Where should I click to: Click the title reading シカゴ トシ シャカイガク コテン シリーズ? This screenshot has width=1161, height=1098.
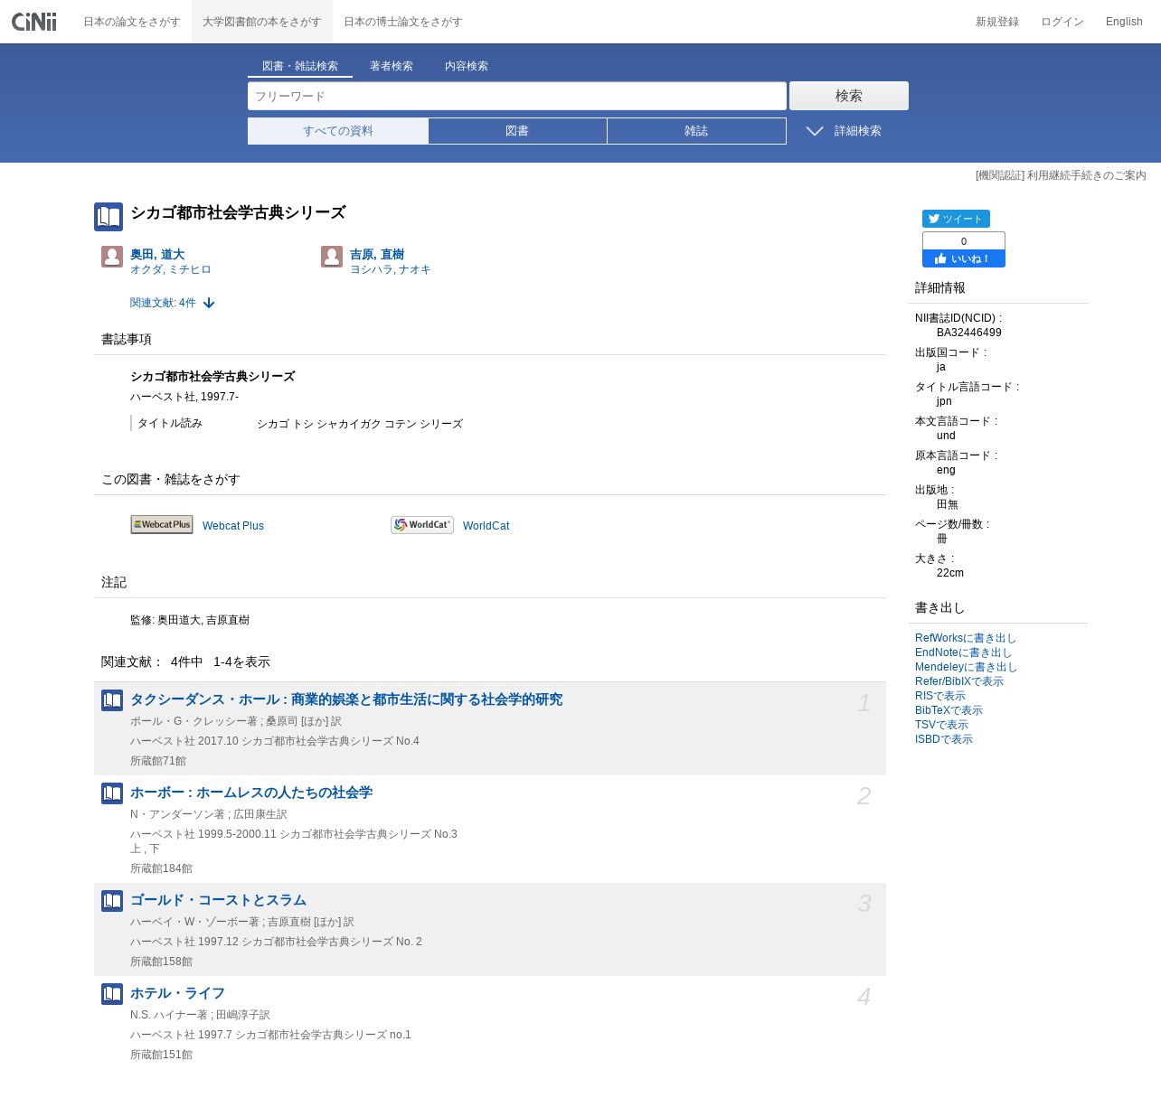360,424
